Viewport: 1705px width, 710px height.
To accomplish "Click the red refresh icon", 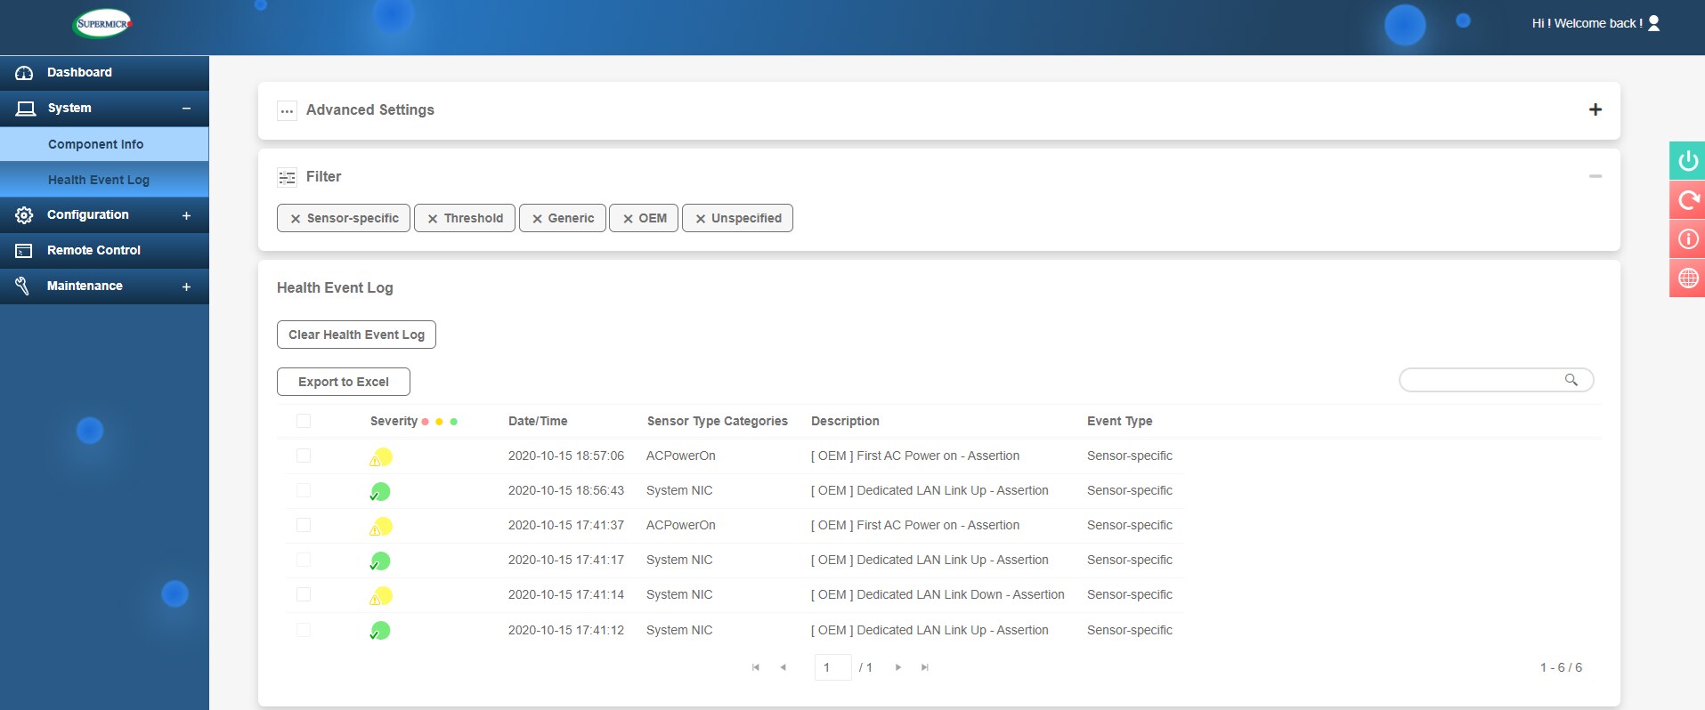I will (x=1688, y=200).
